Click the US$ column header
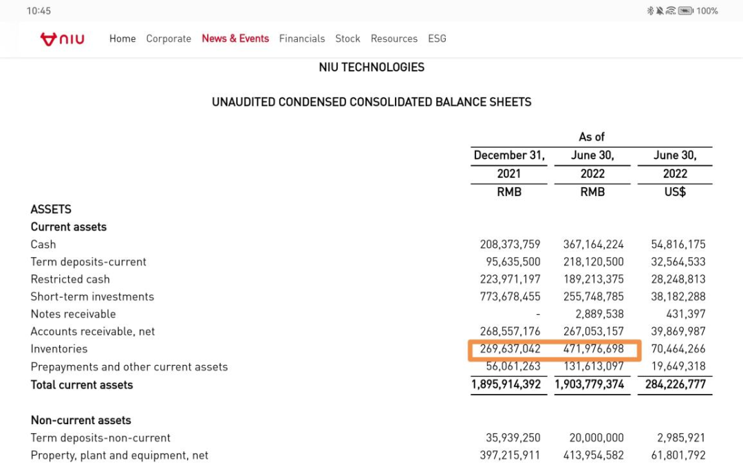Screen dimensions: 743x464 click(675, 192)
